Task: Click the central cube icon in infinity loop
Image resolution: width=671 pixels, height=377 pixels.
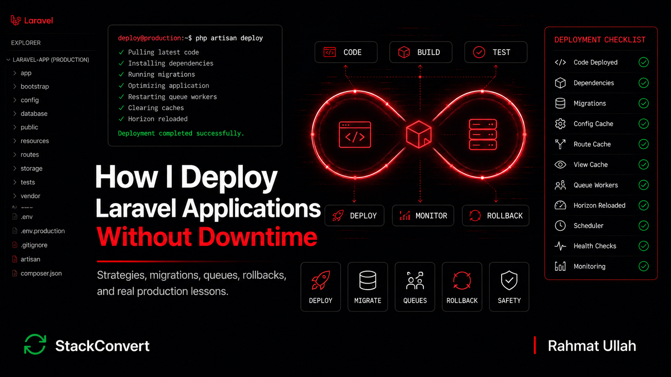Action: (x=419, y=134)
